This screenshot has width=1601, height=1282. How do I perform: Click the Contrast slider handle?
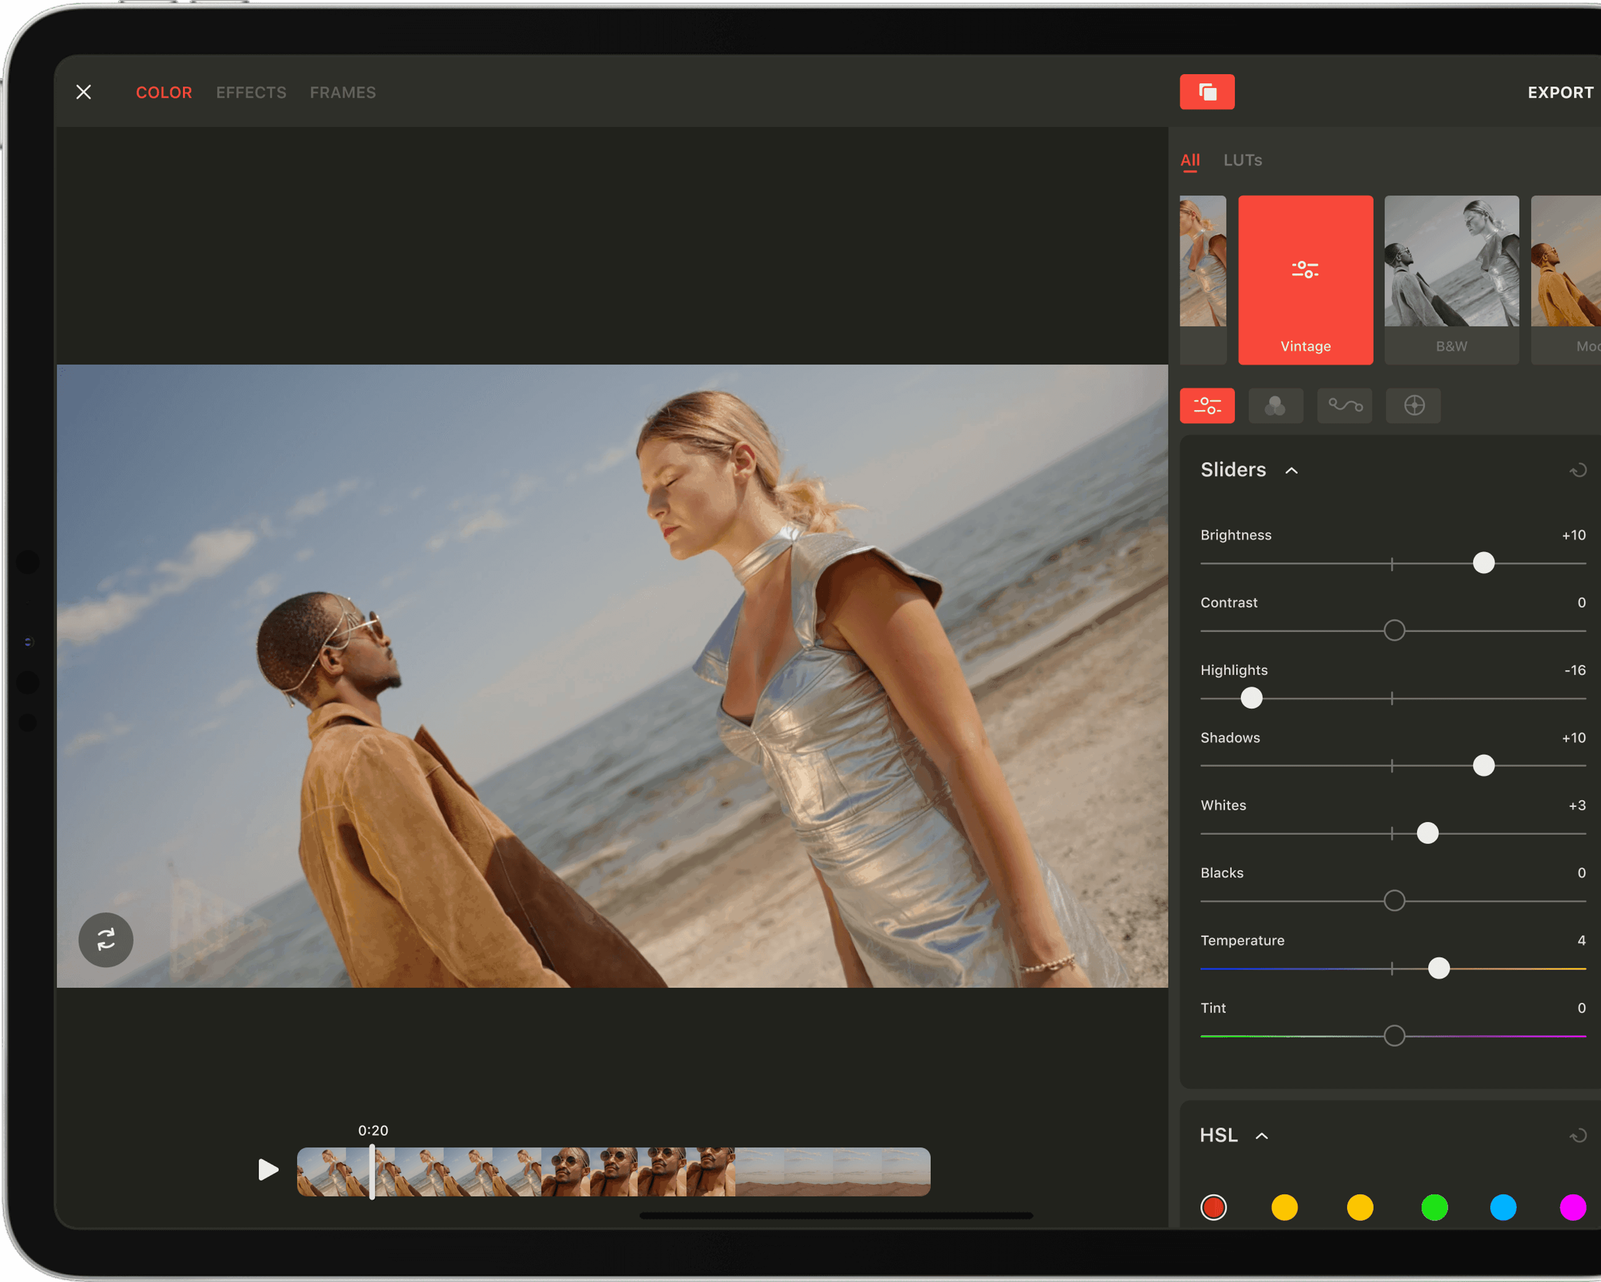click(1394, 631)
